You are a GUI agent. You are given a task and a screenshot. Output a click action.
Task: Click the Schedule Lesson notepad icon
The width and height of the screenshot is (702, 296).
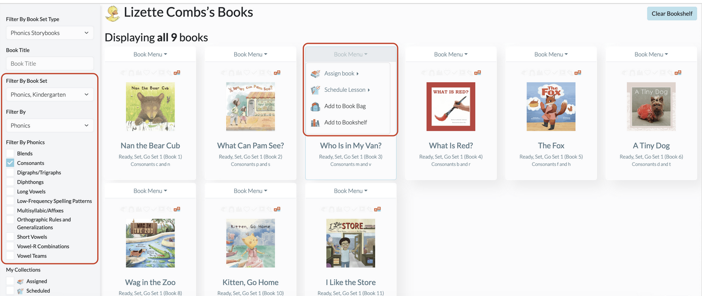(315, 90)
